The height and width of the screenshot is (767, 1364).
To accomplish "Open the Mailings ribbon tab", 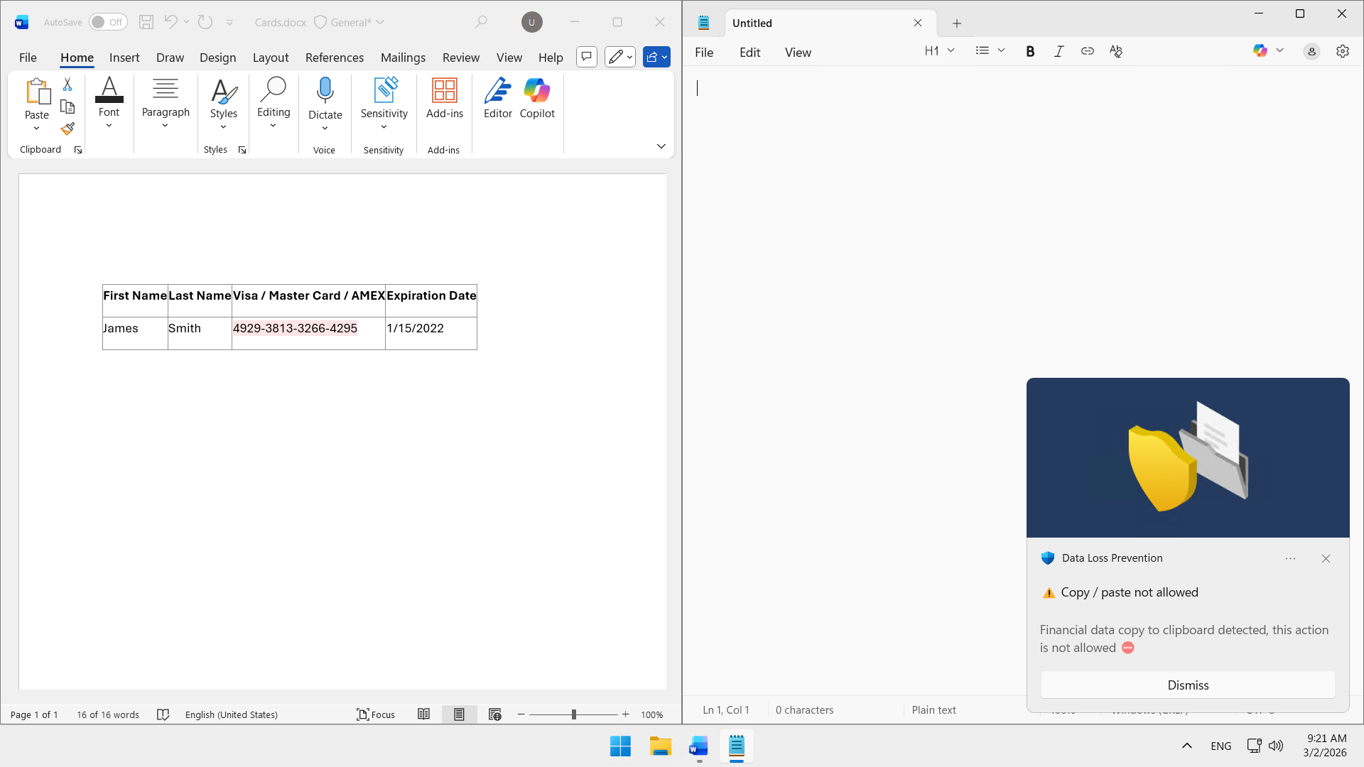I will click(403, 58).
